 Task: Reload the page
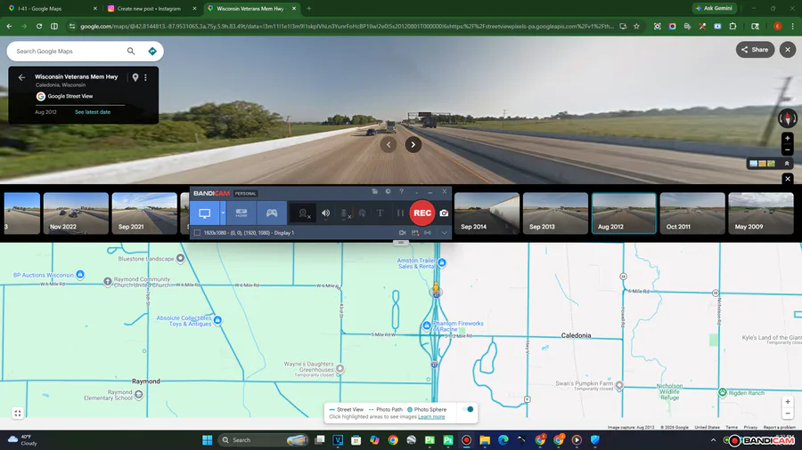coord(39,27)
